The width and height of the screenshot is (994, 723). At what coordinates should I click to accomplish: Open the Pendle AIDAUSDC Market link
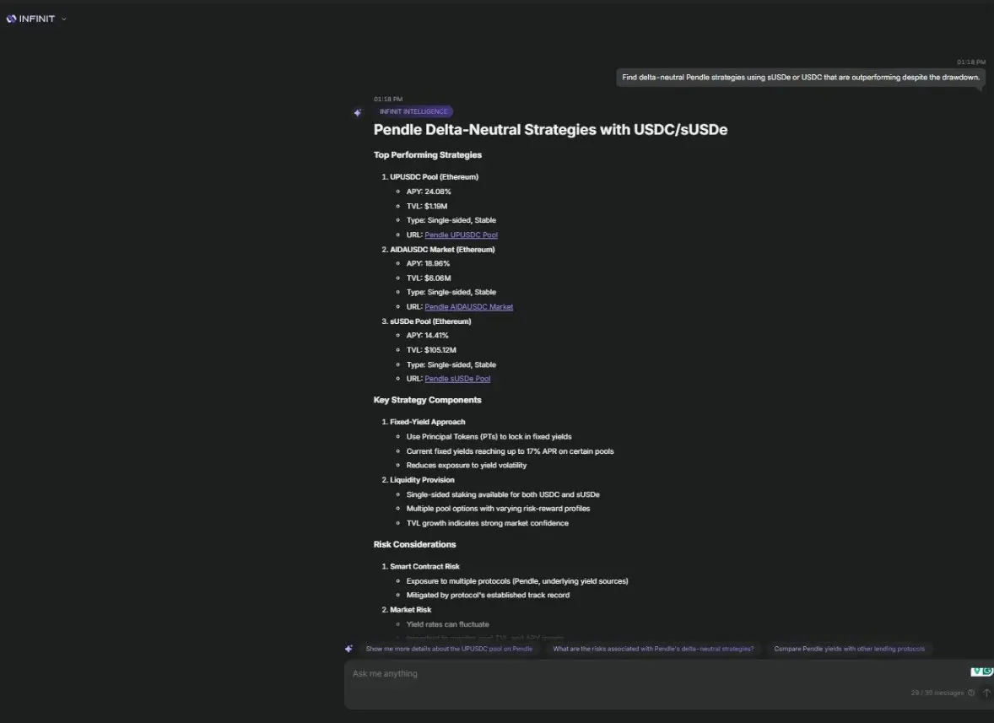tap(468, 307)
